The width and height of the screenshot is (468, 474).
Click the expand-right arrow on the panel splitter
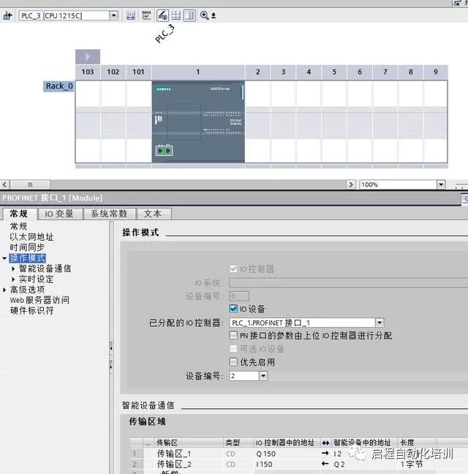click(111, 367)
